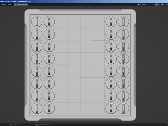This screenshot has width=168, height=126.
Task: Select the chess piece on the top-right corner square
Action: 124,22
